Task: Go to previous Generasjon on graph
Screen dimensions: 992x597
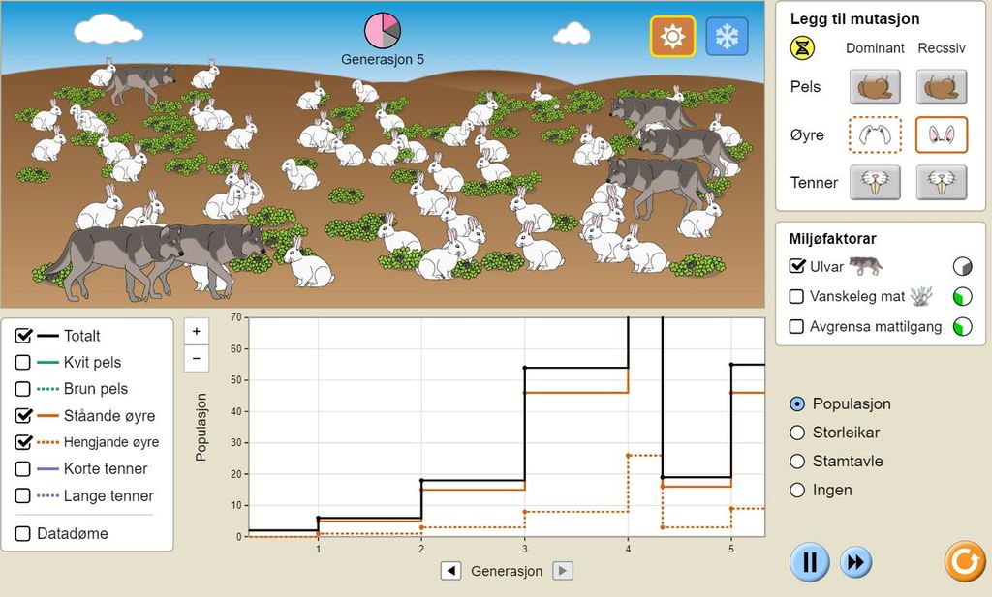Action: click(x=450, y=571)
